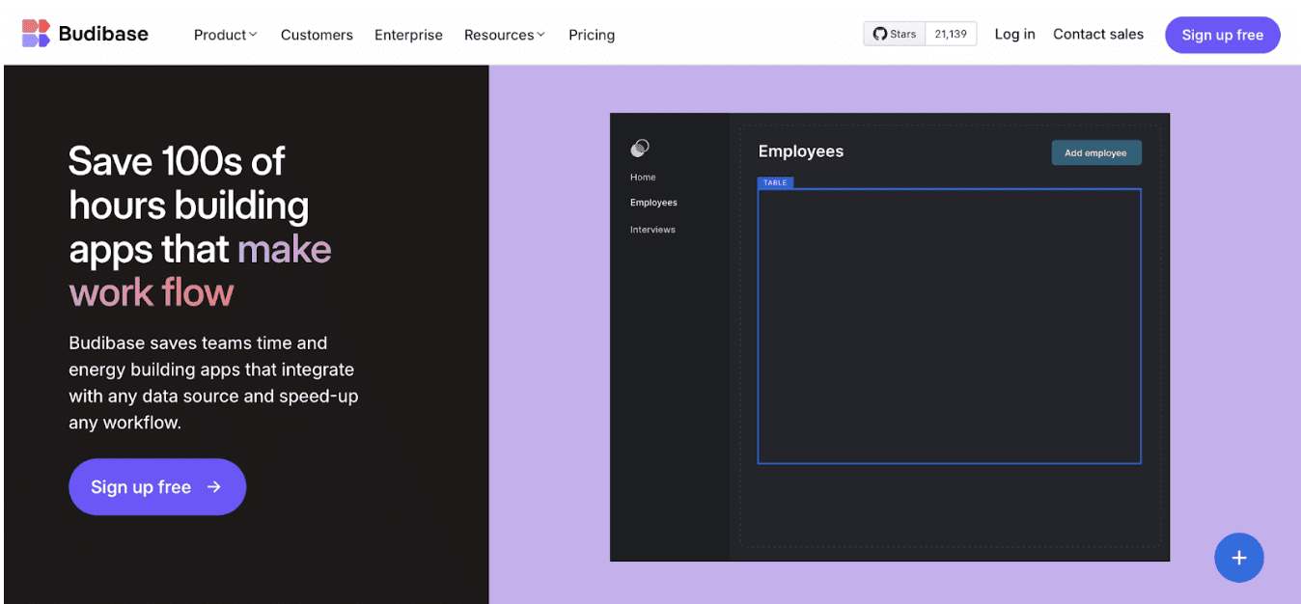This screenshot has width=1301, height=604.
Task: Click the Contact sales link
Action: point(1098,34)
